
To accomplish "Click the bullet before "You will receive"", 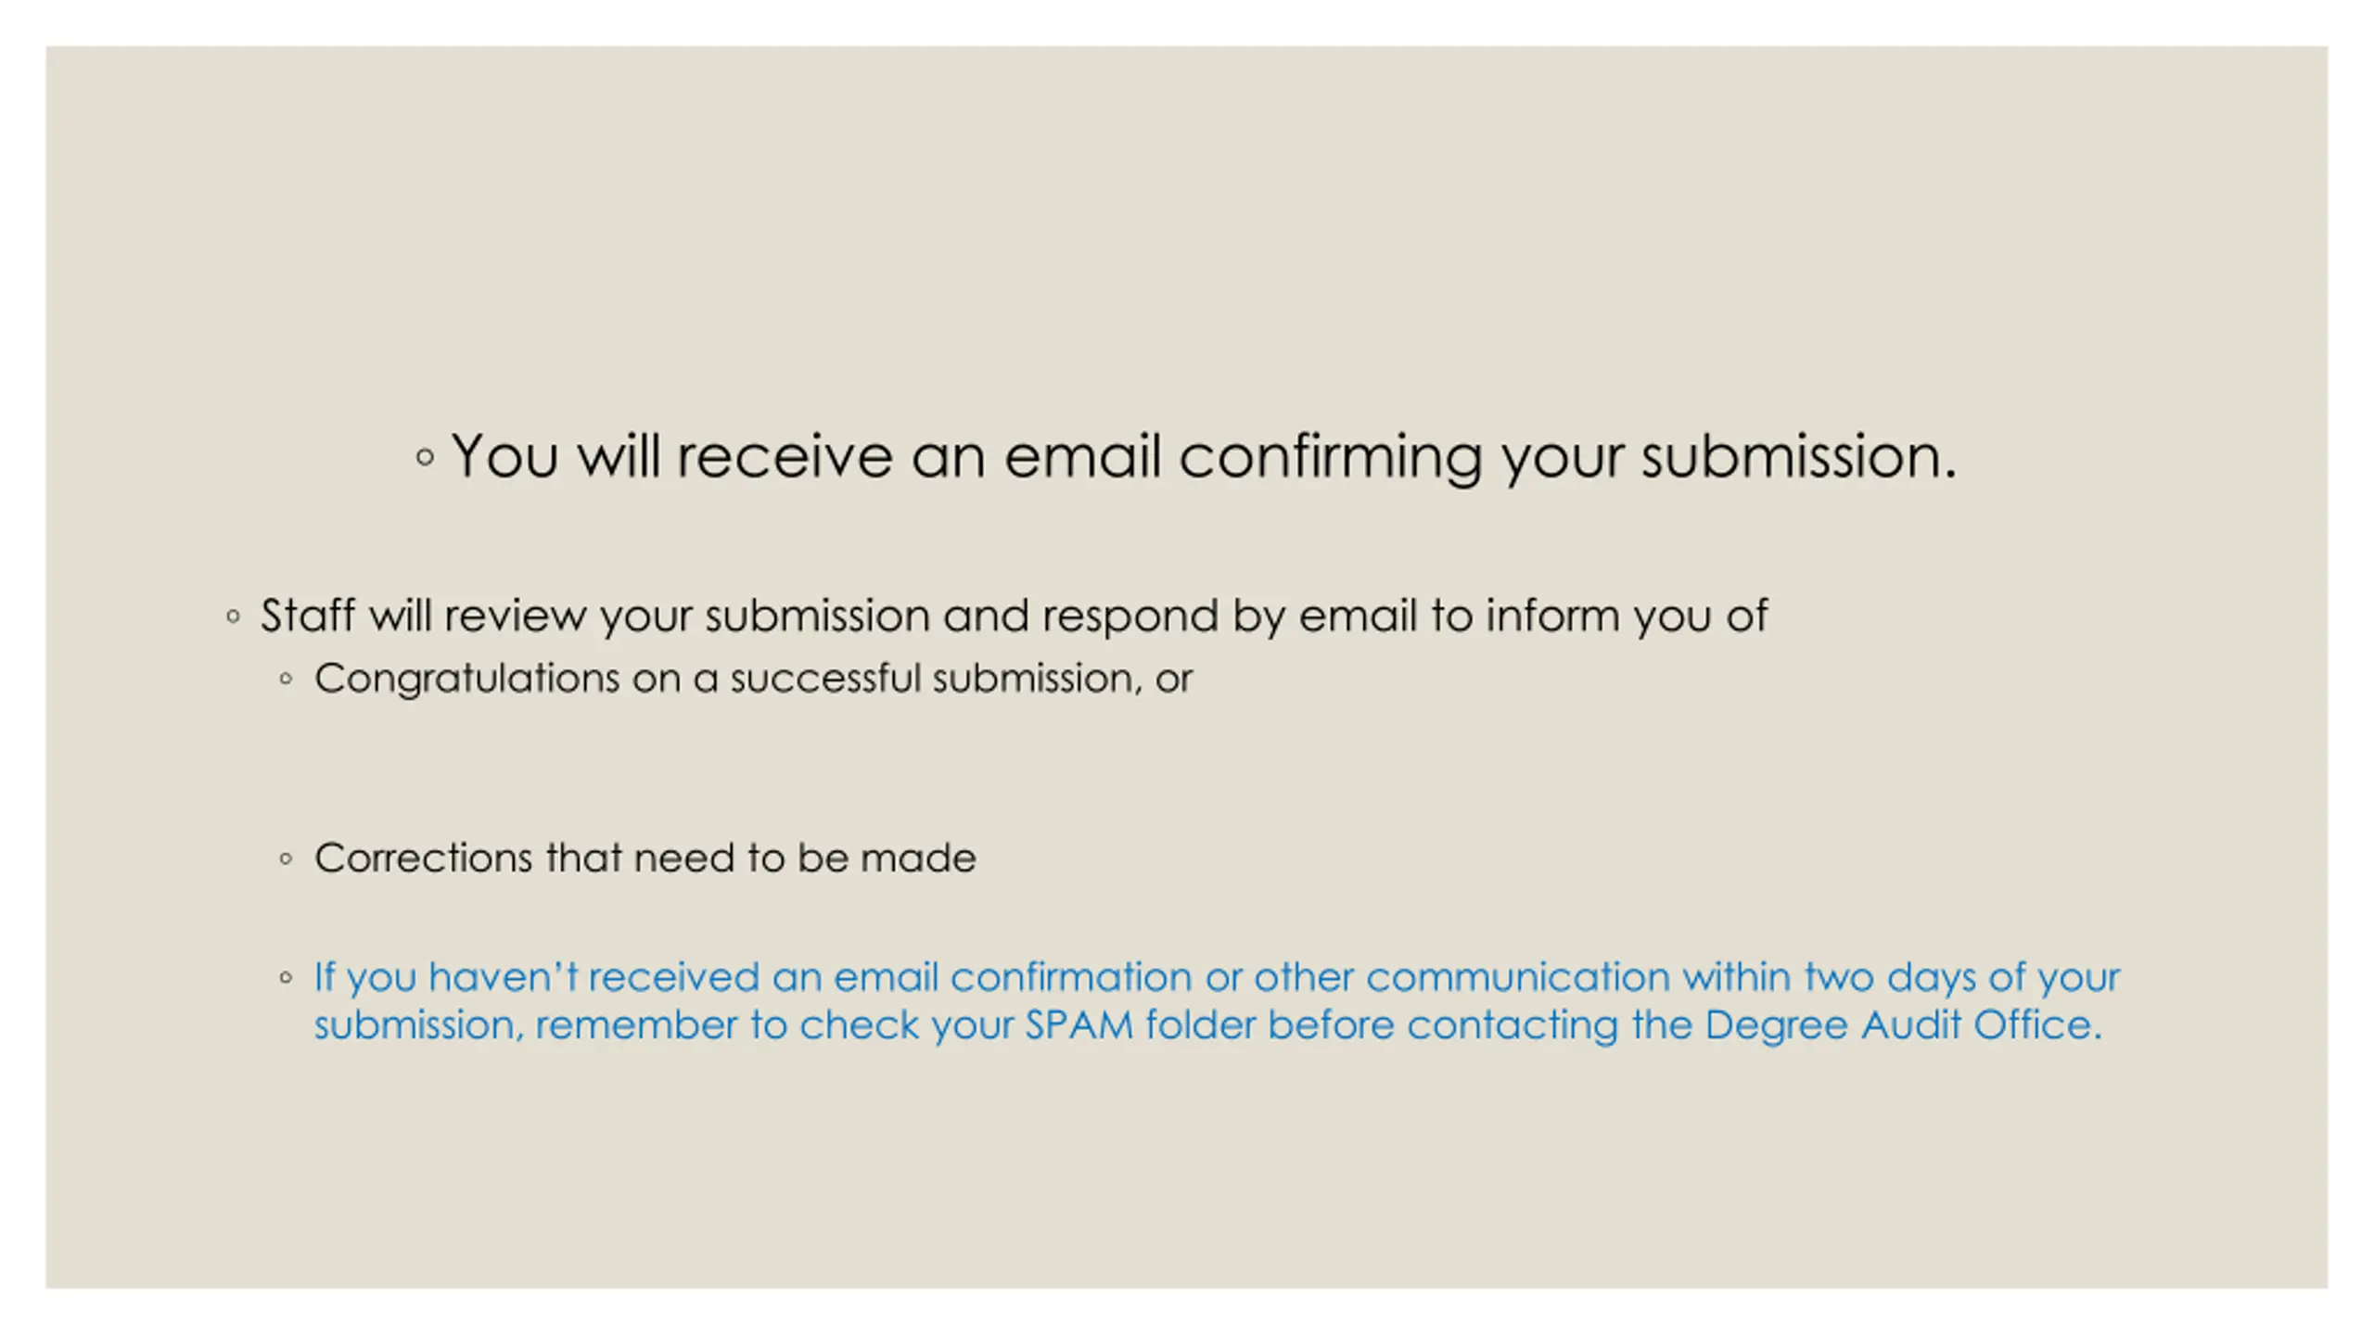I will tap(425, 457).
